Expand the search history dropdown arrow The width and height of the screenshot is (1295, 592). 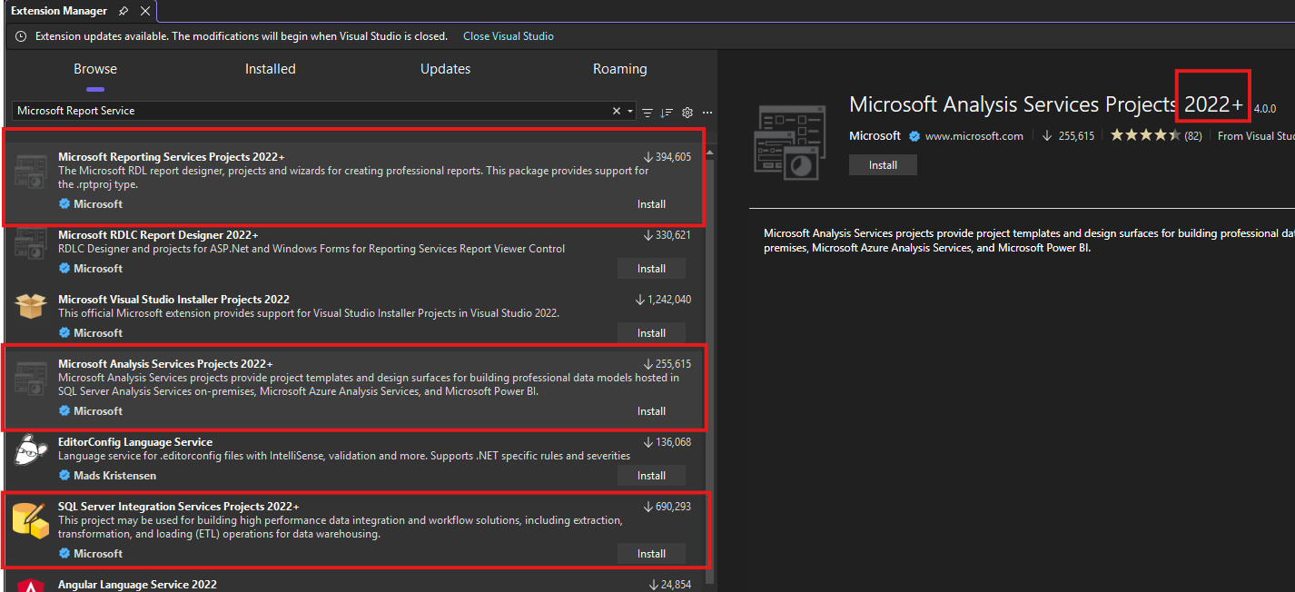(x=630, y=112)
